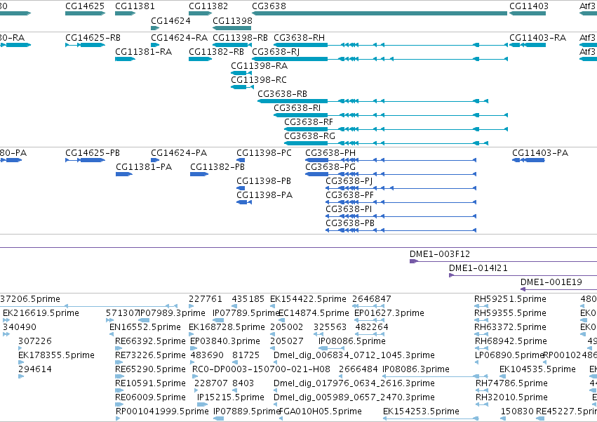Open EST label RH59251.5prime
Viewport: 597px width, 422px height.
pyautogui.click(x=510, y=299)
